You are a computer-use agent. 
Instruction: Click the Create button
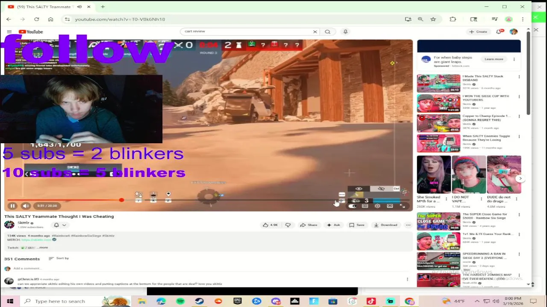478,32
